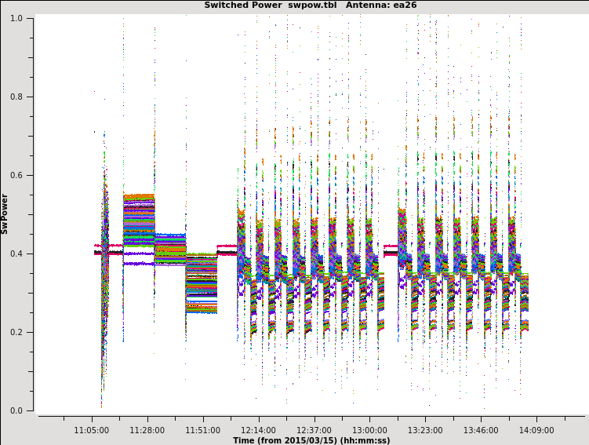The height and width of the screenshot is (445, 589).
Task: Click the 'Time (from 2015/03/15)' x-axis label
Action: (311, 440)
